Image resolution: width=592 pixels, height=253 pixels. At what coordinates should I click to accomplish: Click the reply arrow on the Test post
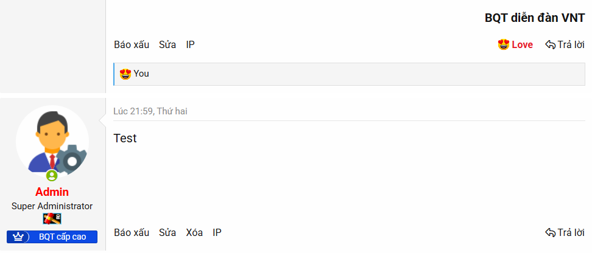point(550,232)
